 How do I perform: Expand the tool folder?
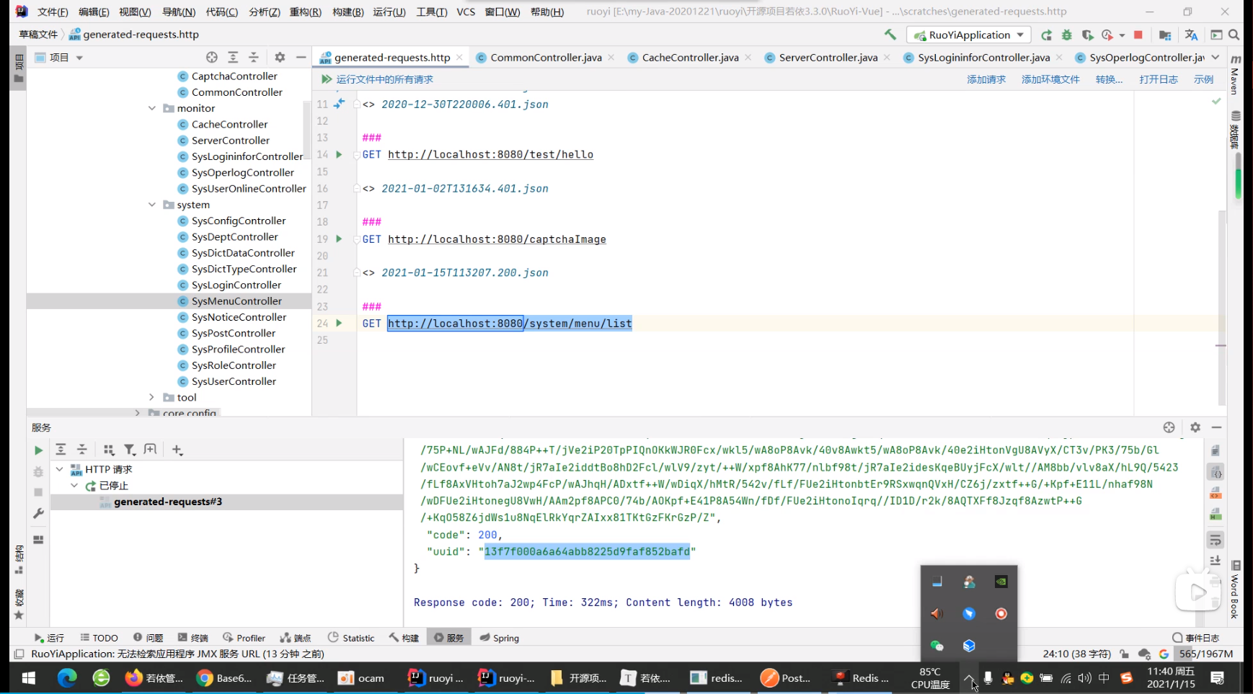tap(152, 397)
